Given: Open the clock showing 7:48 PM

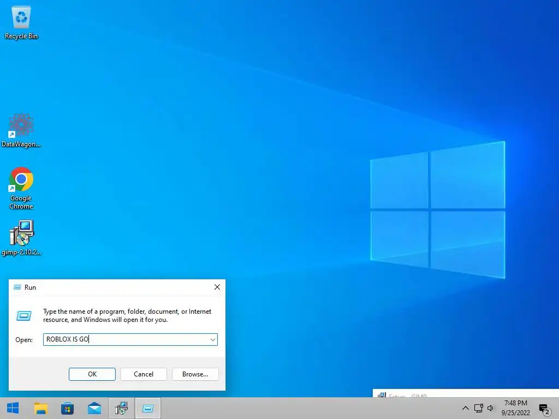Looking at the screenshot, I should (x=515, y=408).
